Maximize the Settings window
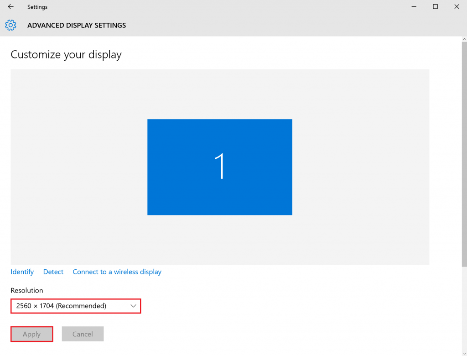The width and height of the screenshot is (467, 356). 435,6
